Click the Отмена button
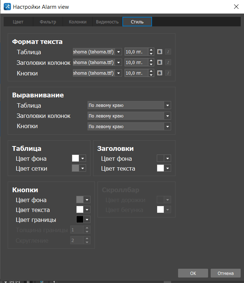The height and width of the screenshot is (283, 244). click(x=225, y=273)
